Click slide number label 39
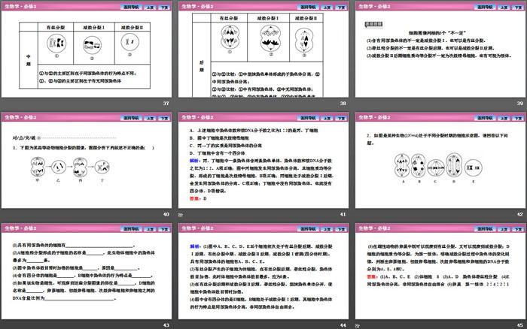The height and width of the screenshot is (329, 527). pos(519,104)
